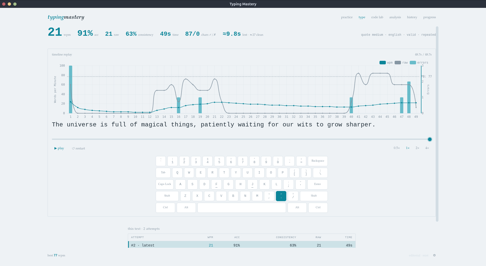486x266 pixels.
Task: Click the page vertical scrollbar
Action: pos(437,124)
